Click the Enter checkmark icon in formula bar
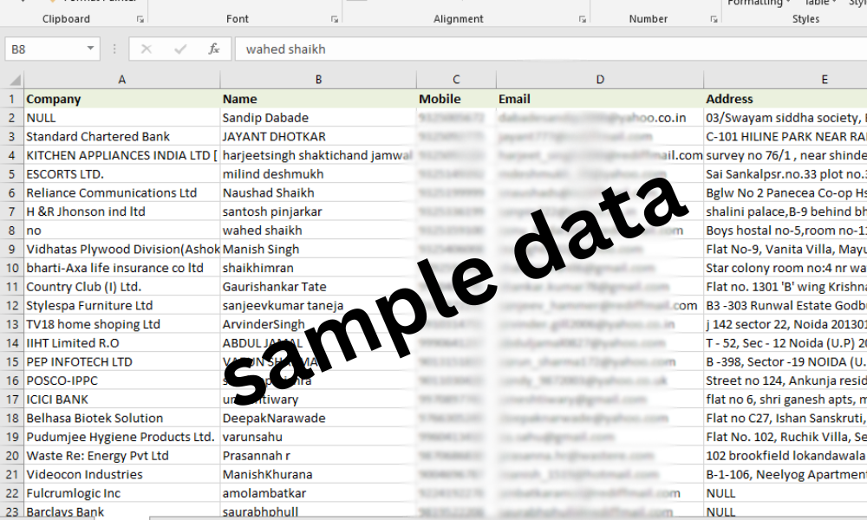This screenshot has width=867, height=520. 180,49
